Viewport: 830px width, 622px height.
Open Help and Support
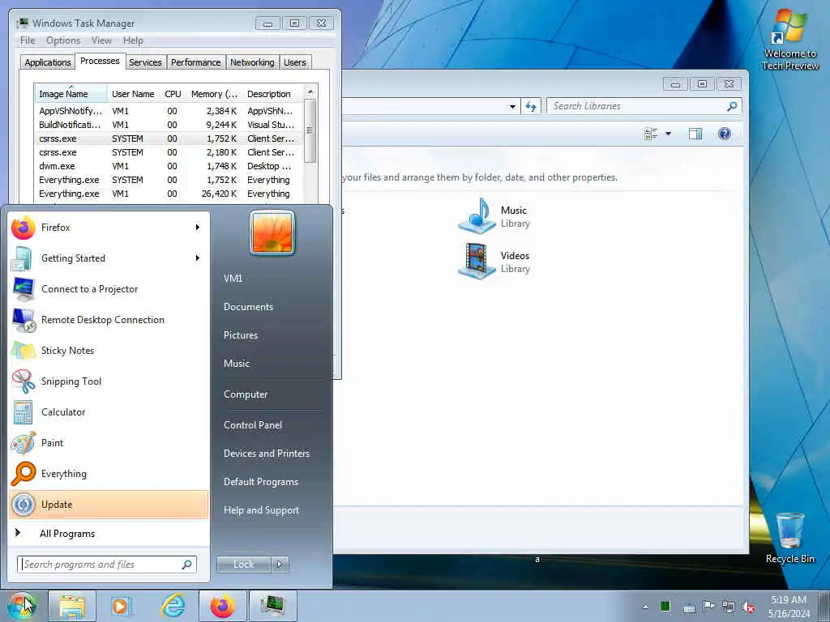click(x=261, y=510)
